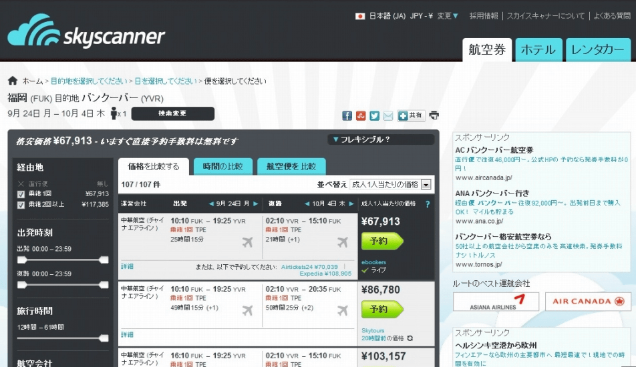Click the Asiana Airlines logo
This screenshot has height=367, width=636.
496,302
